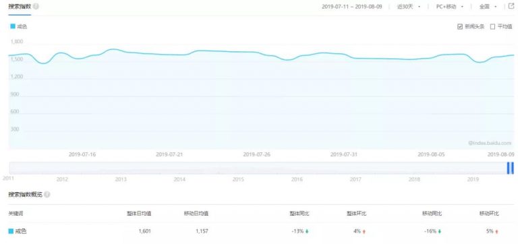Screen dimensions: 518x244
Task: Click 2015 on the year timeline
Action: coord(238,179)
